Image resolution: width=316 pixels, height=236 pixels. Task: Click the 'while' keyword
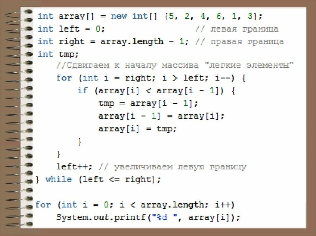point(59,179)
